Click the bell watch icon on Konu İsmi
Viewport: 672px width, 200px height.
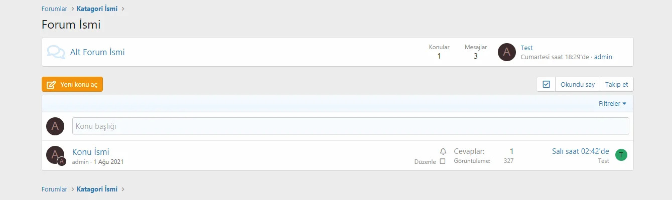coord(443,151)
